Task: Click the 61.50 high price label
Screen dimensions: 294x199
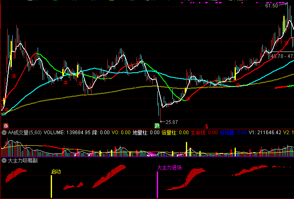Action: 271,6
